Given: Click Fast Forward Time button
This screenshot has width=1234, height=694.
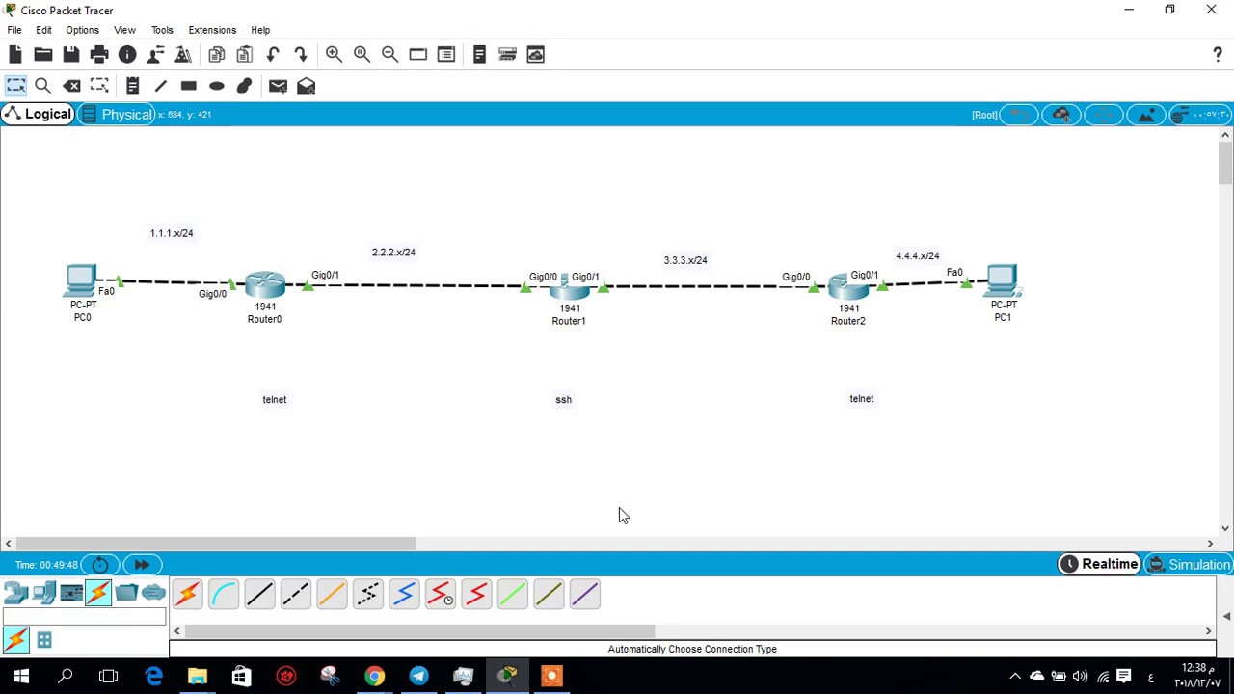Looking at the screenshot, I should (x=142, y=565).
